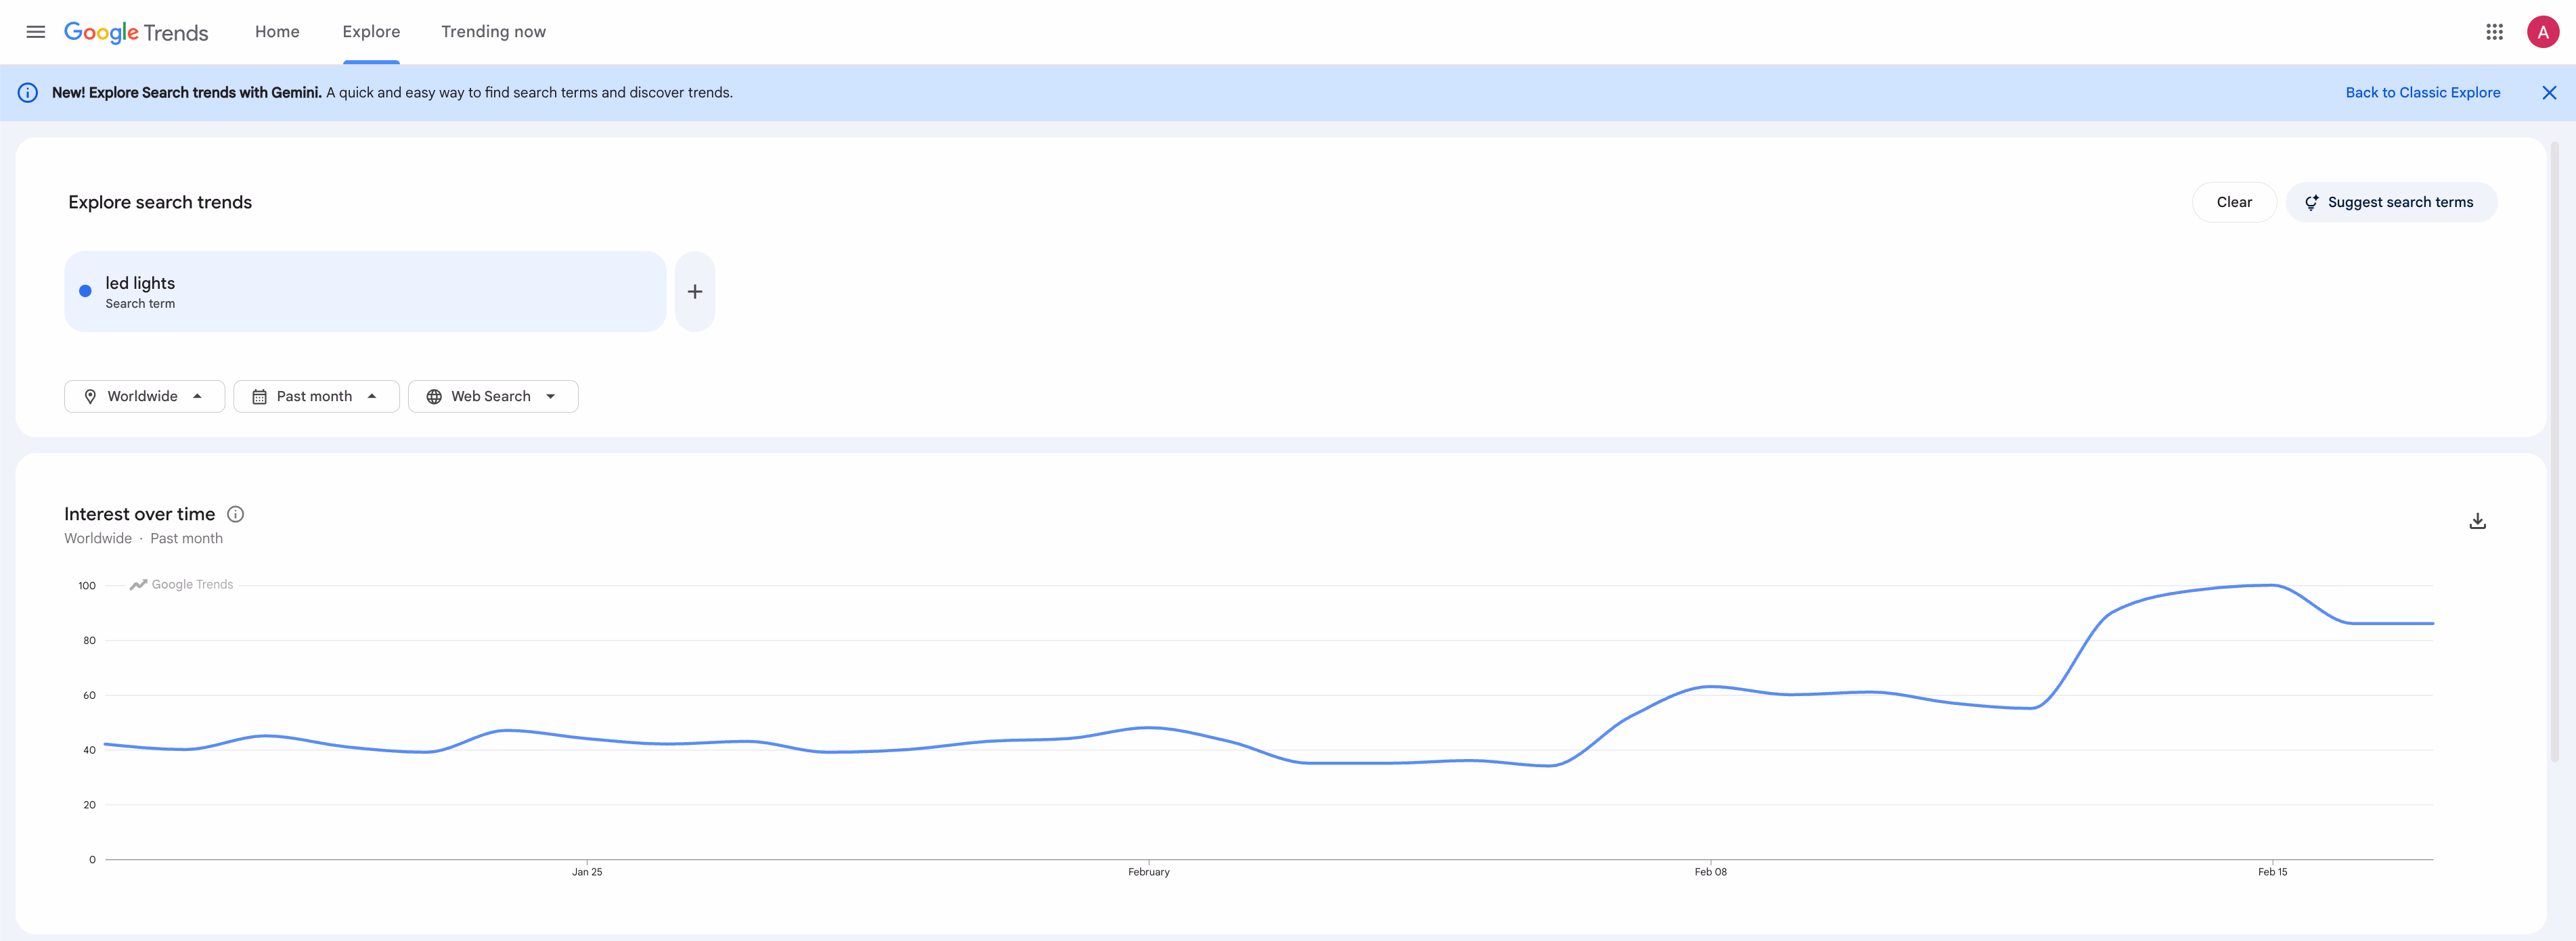
Task: Click the Interest over time info icon
Action: point(235,514)
